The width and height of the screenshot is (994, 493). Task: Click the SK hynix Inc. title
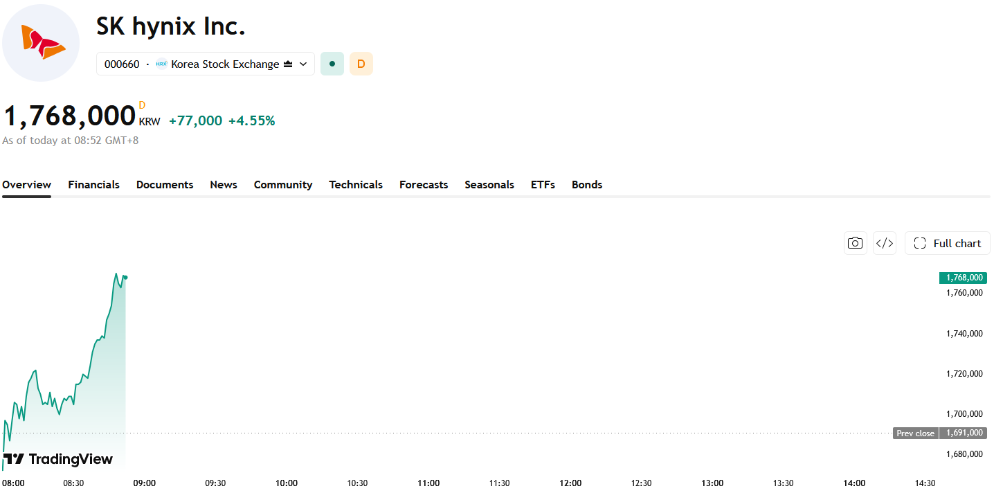(x=171, y=26)
